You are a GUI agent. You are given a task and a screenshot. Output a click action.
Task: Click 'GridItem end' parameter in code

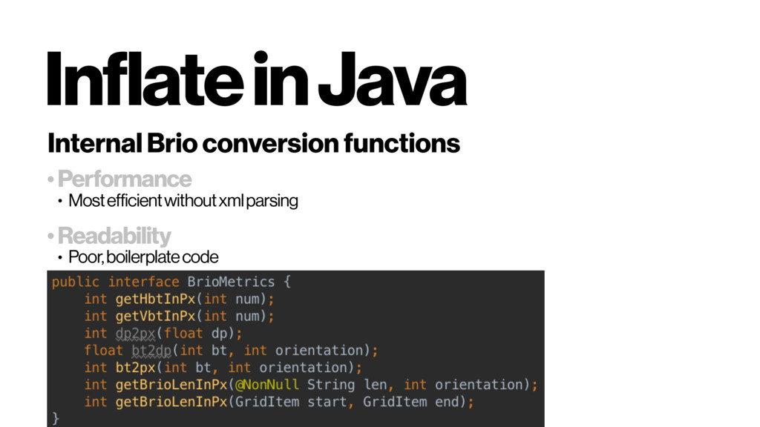(411, 402)
